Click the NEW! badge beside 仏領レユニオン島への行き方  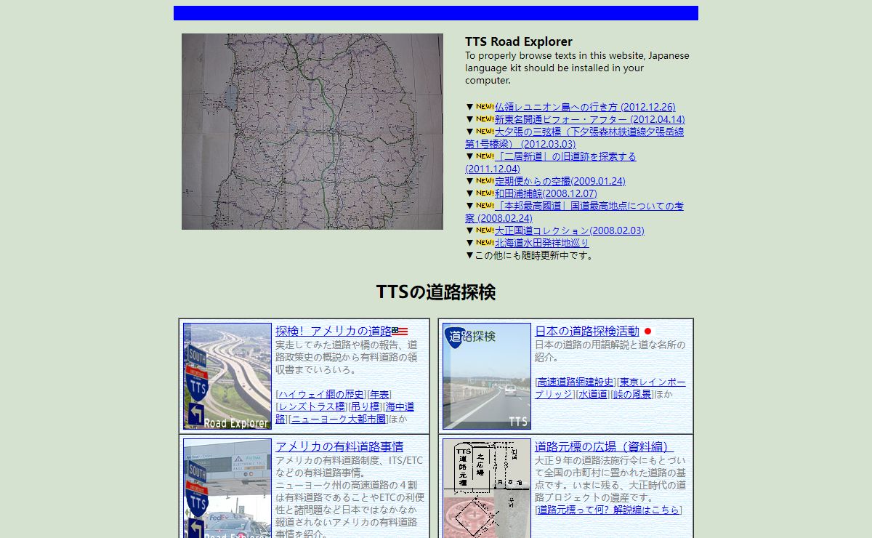point(485,106)
